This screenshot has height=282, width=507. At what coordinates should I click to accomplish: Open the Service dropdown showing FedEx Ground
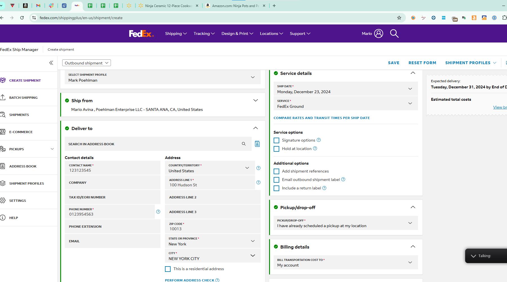(346, 103)
